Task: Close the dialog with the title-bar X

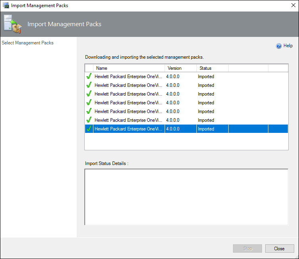Action: (293, 5)
